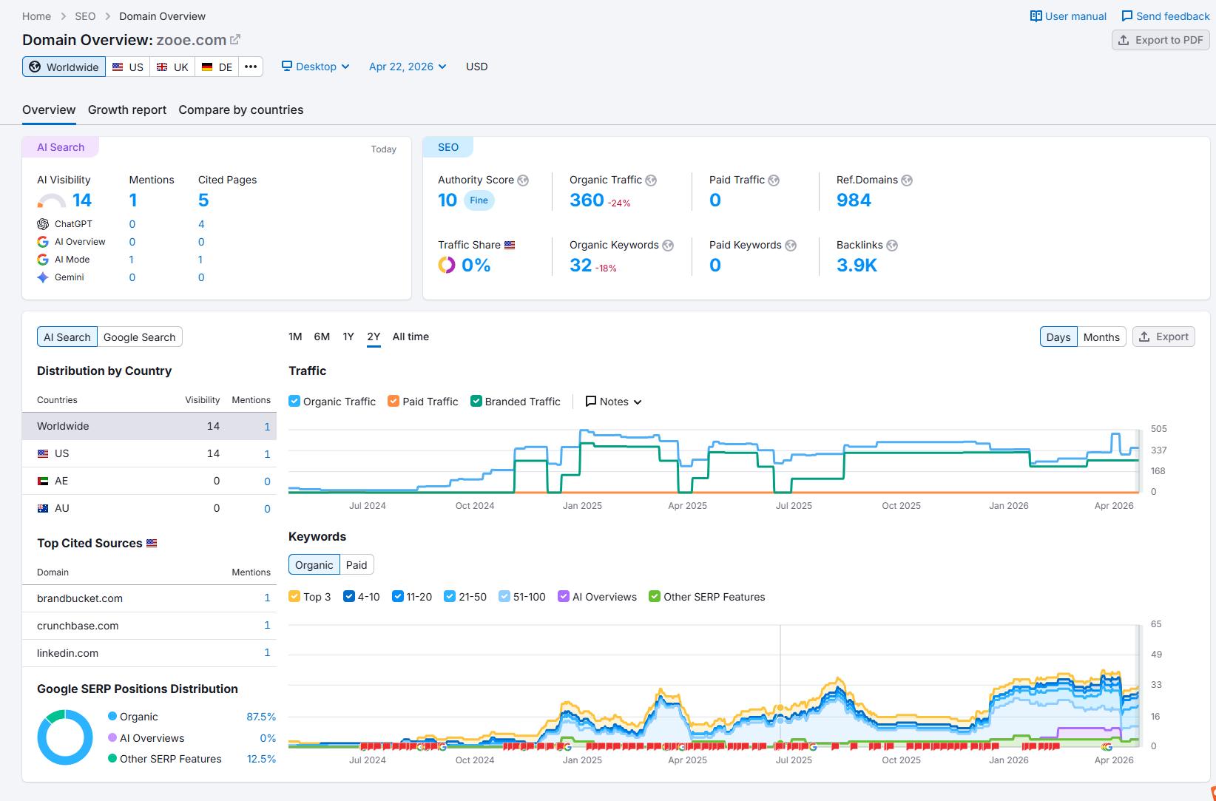Switch keywords chart to Paid
The image size is (1216, 801).
pyautogui.click(x=357, y=565)
